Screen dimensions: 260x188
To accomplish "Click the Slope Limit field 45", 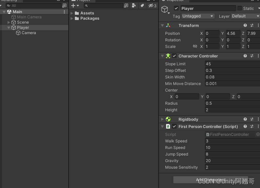I will tap(232, 64).
